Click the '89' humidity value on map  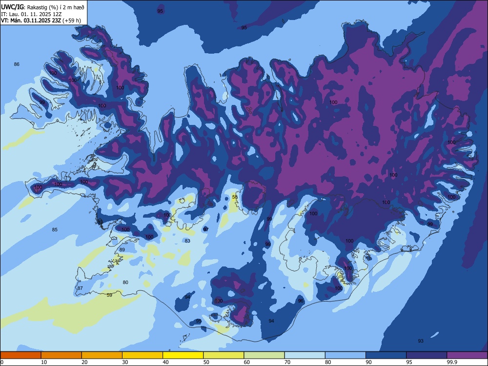pyautogui.click(x=122, y=249)
